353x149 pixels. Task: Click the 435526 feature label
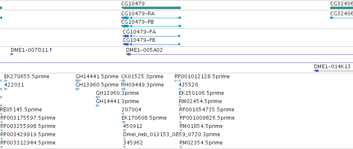[x=188, y=85]
